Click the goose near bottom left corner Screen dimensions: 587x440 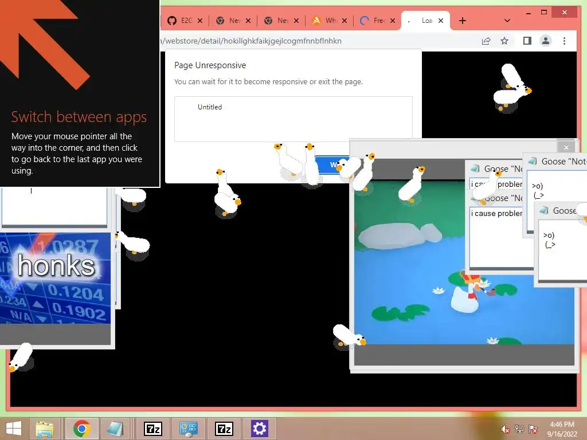(x=21, y=357)
